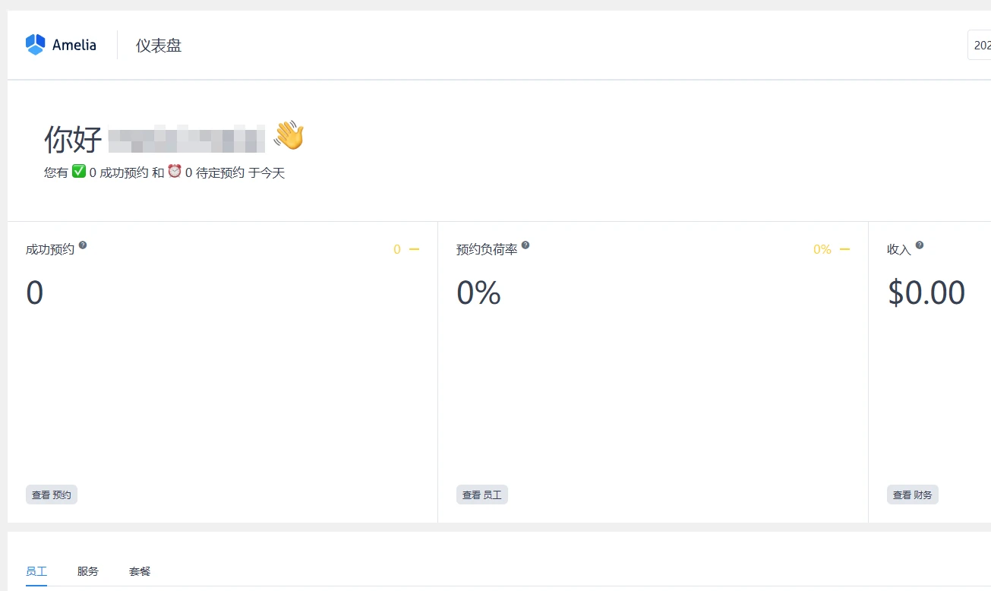This screenshot has width=991, height=591.
Task: Click the green checkmark icon in greeting text
Action: point(78,172)
